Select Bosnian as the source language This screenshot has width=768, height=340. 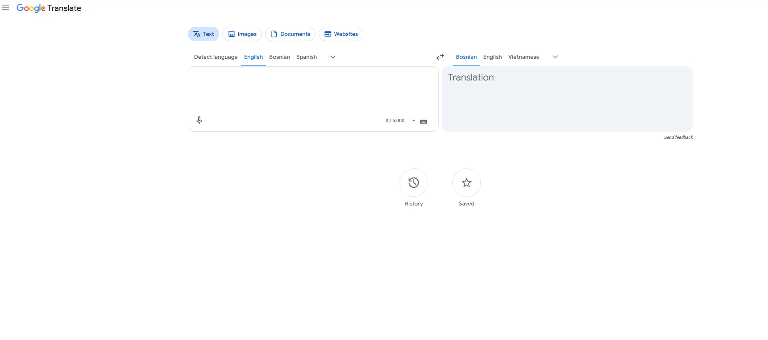(280, 57)
